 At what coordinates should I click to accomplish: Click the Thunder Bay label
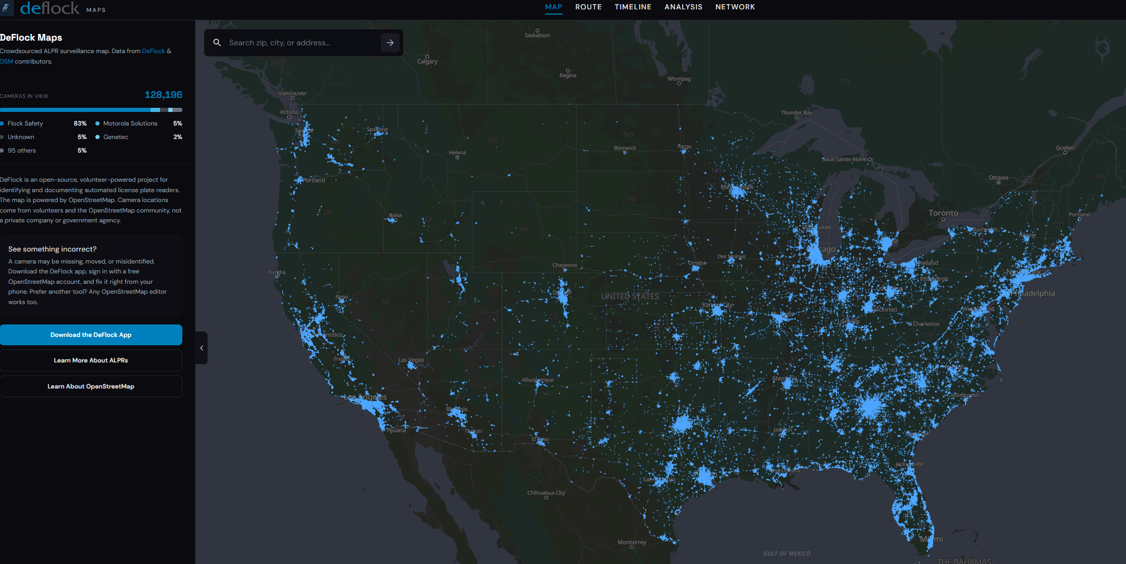pyautogui.click(x=796, y=112)
